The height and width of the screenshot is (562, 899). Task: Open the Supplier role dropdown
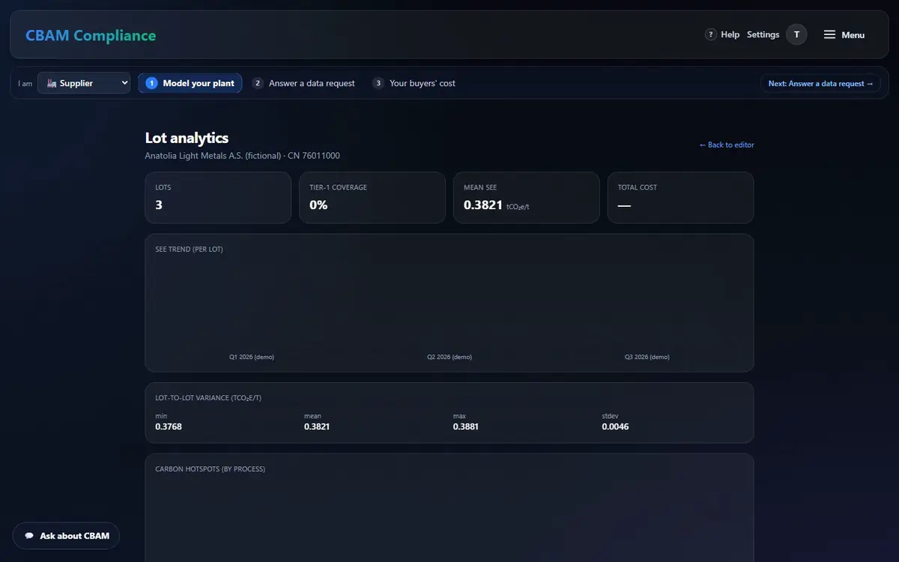(84, 83)
